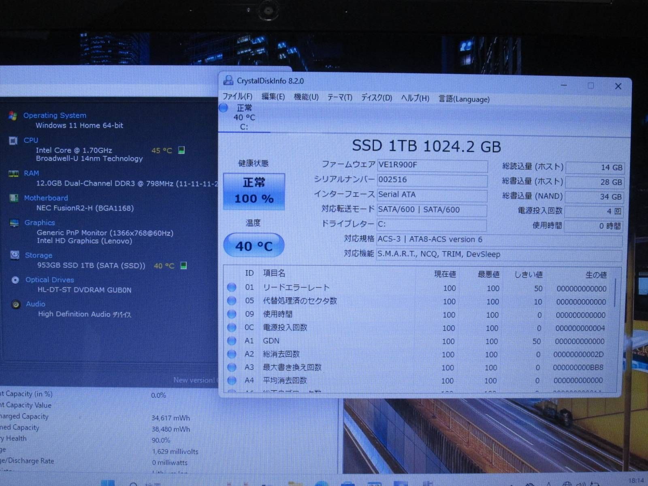Click raw value 00000000002D
The image size is (648, 486).
point(578,354)
